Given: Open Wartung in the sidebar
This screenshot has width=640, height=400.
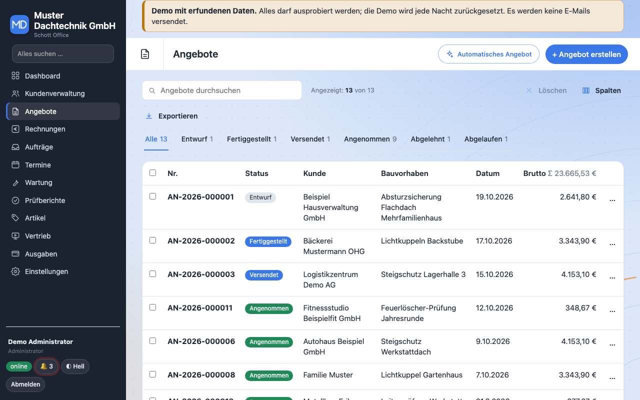Looking at the screenshot, I should point(63,182).
